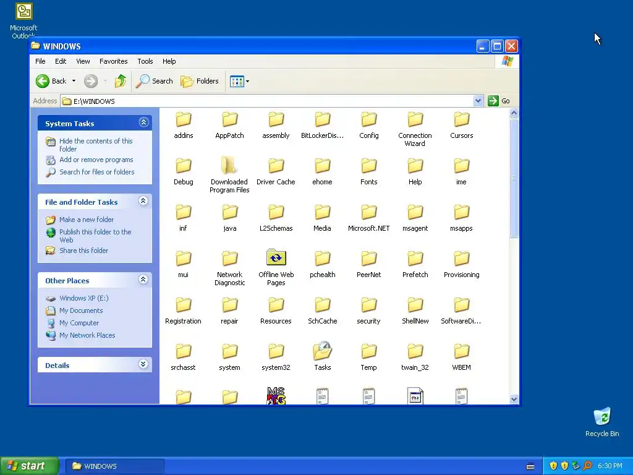Viewport: 633px width, 475px height.
Task: Click Make a new folder link
Action: pyautogui.click(x=87, y=220)
